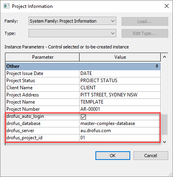The width and height of the screenshot is (173, 177).
Task: Click the parameter list scrollbar thumb
Action: 164,125
